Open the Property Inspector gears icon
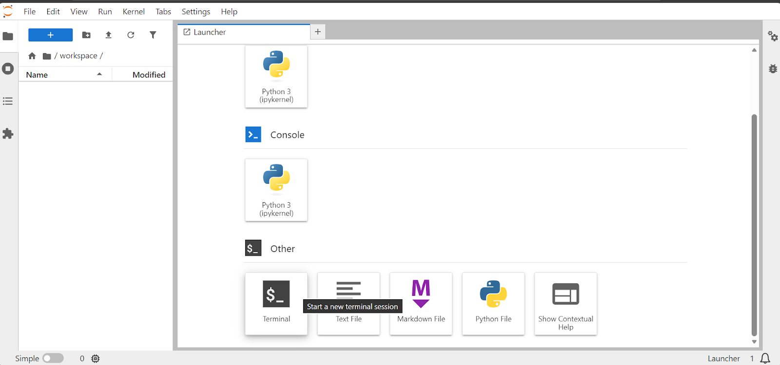780x365 pixels. [773, 36]
